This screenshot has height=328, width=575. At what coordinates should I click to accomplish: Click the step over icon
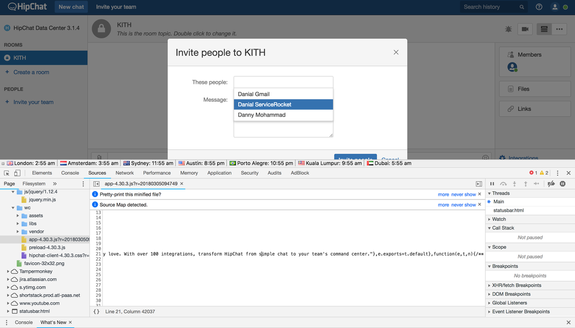click(x=504, y=184)
